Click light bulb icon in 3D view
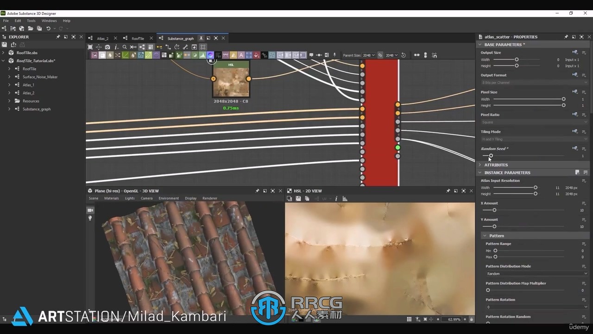This screenshot has height=334, width=593. pyautogui.click(x=90, y=218)
